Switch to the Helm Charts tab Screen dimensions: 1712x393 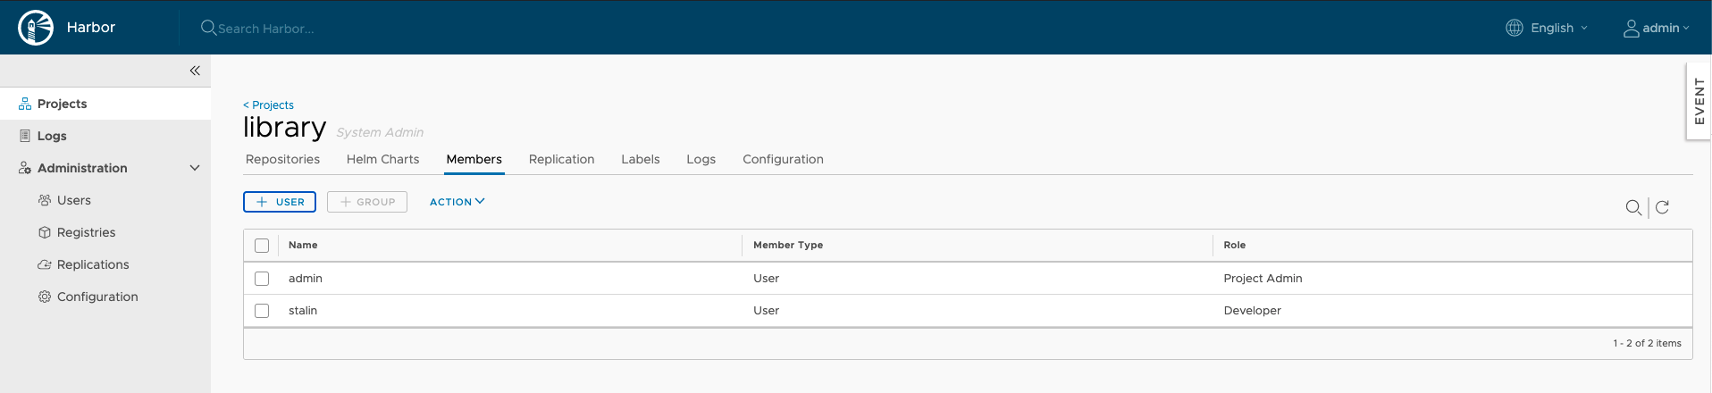pyautogui.click(x=382, y=159)
